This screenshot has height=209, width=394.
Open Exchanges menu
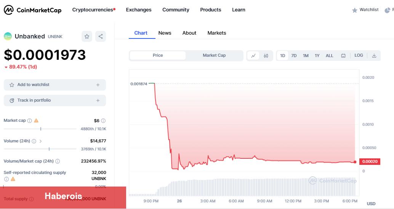pyautogui.click(x=139, y=10)
